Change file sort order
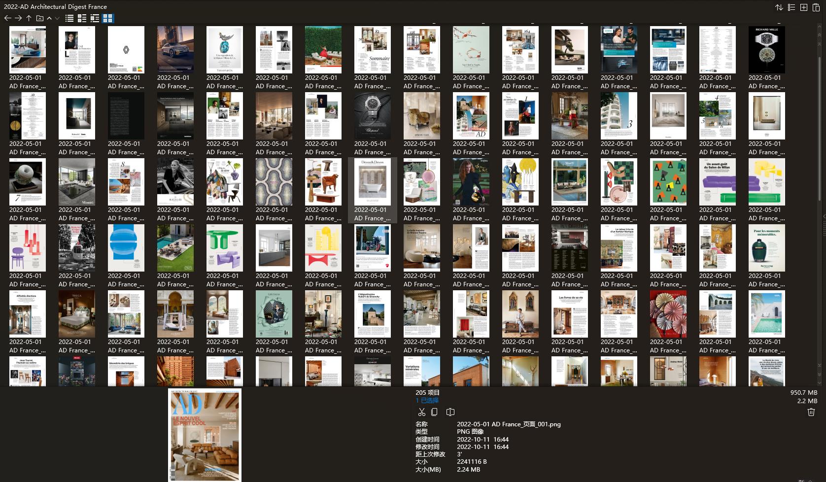826x482 pixels. (x=779, y=7)
